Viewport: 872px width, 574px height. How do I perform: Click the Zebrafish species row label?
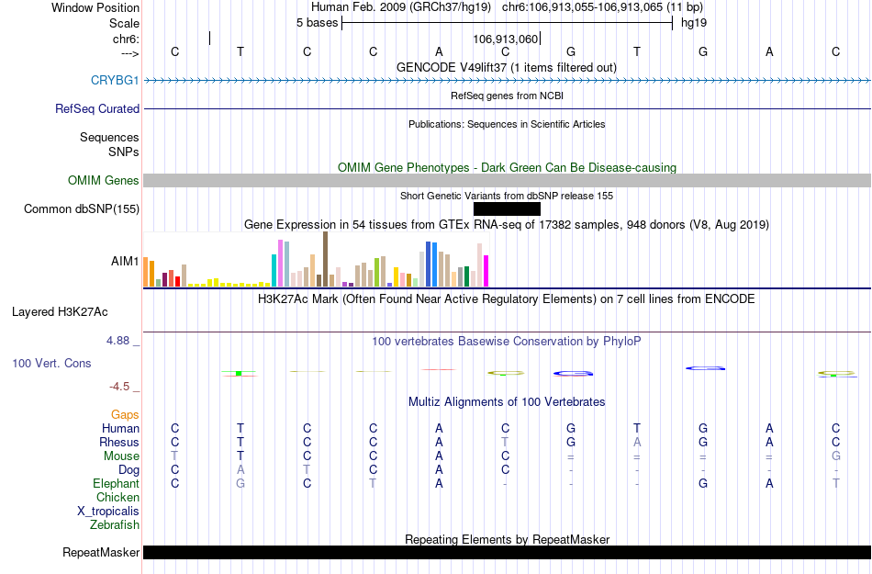(x=115, y=524)
